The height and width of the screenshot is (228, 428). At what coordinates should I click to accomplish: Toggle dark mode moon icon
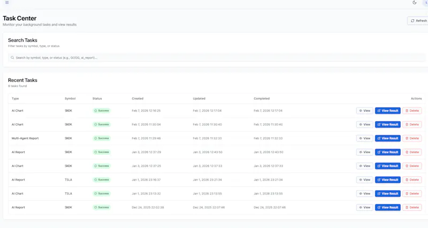[414, 3]
